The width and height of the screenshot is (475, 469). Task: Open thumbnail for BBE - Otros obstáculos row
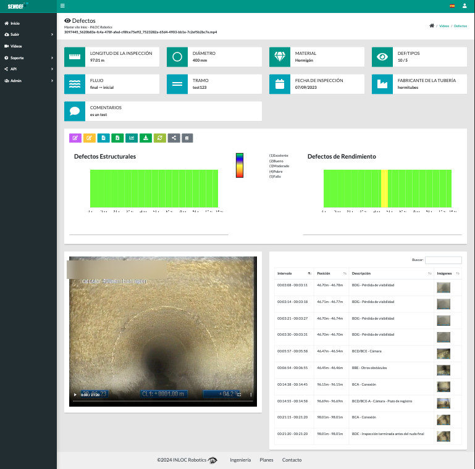coord(443,370)
